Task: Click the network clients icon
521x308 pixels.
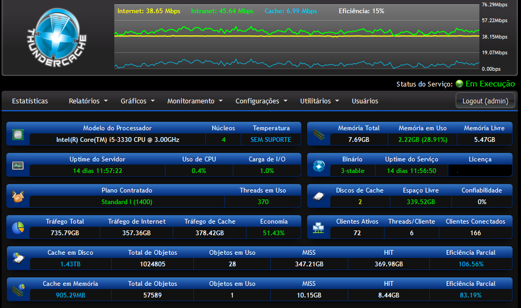Action: tap(319, 228)
